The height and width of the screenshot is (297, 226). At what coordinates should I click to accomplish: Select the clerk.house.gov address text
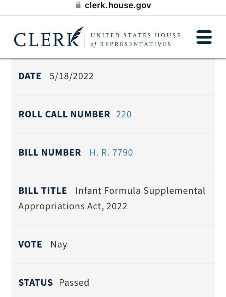(118, 5)
